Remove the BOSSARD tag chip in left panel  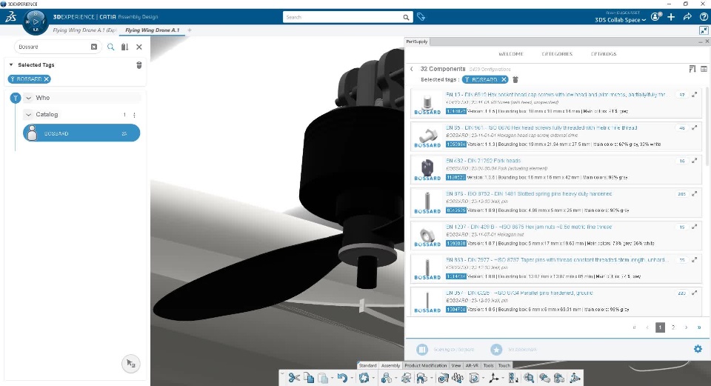point(46,79)
